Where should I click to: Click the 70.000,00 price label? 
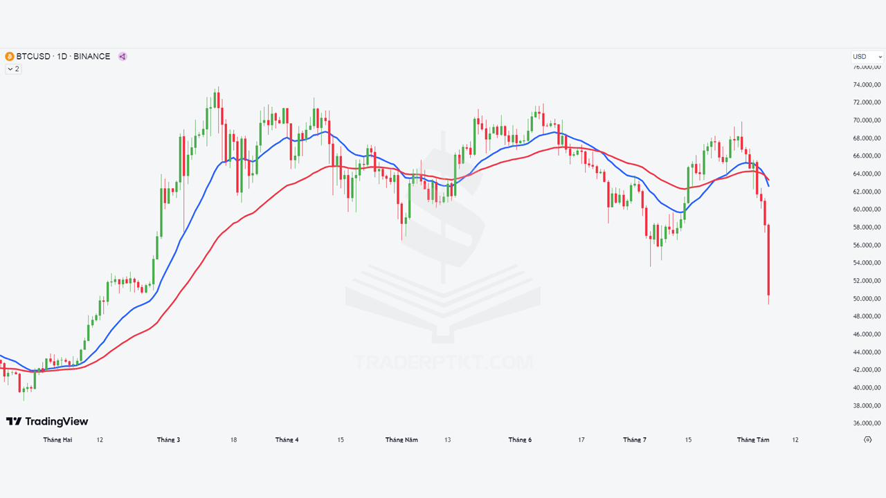click(x=867, y=120)
